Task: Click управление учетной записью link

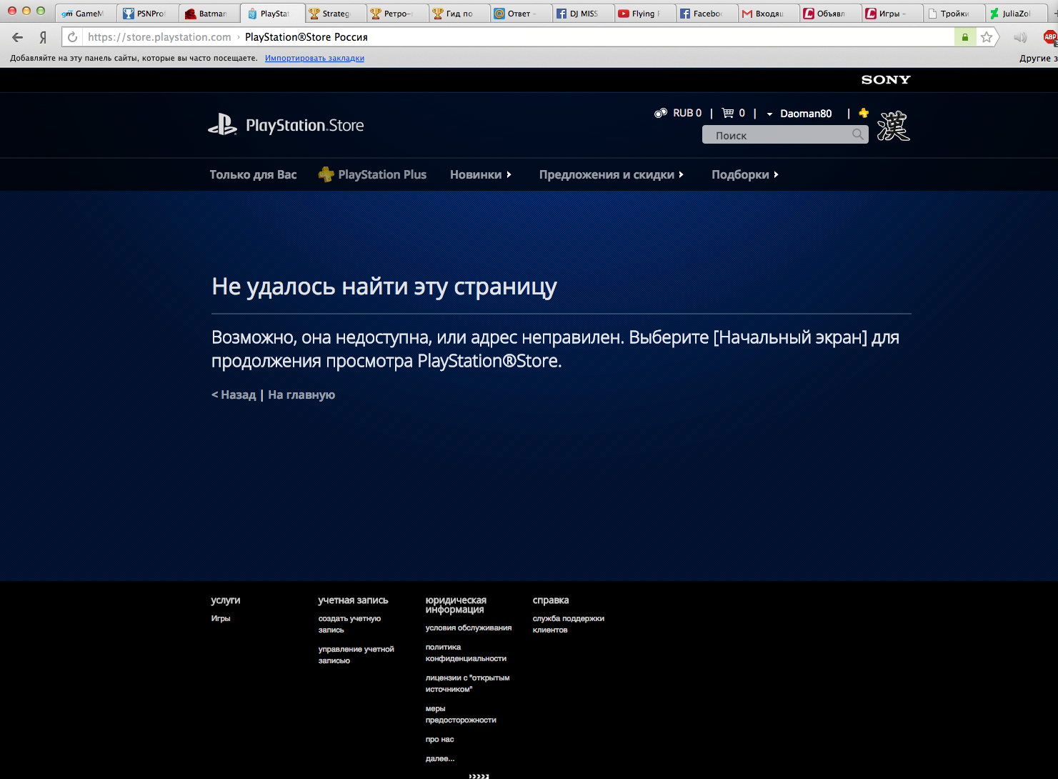Action: [356, 655]
